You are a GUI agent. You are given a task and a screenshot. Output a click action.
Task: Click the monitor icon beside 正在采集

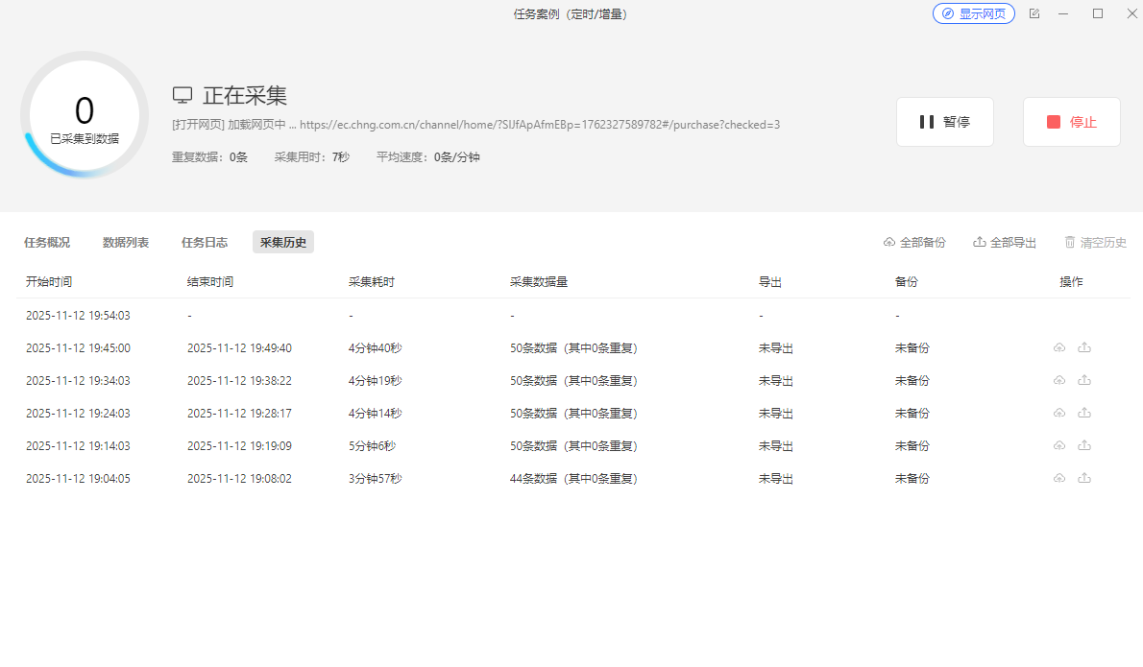pyautogui.click(x=182, y=95)
